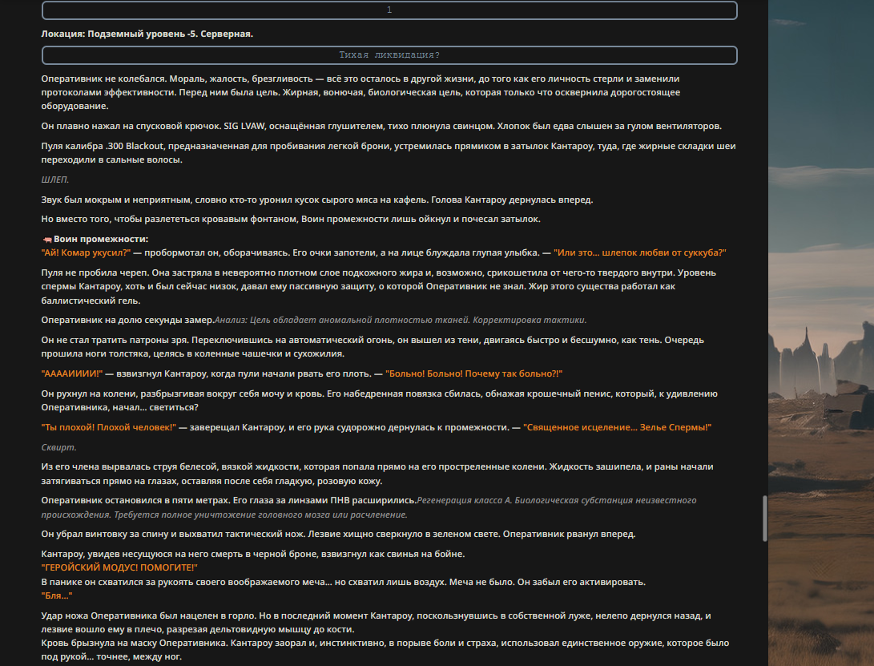Click the quote "Больно! Больно! Почему так больно?!"

coord(473,373)
